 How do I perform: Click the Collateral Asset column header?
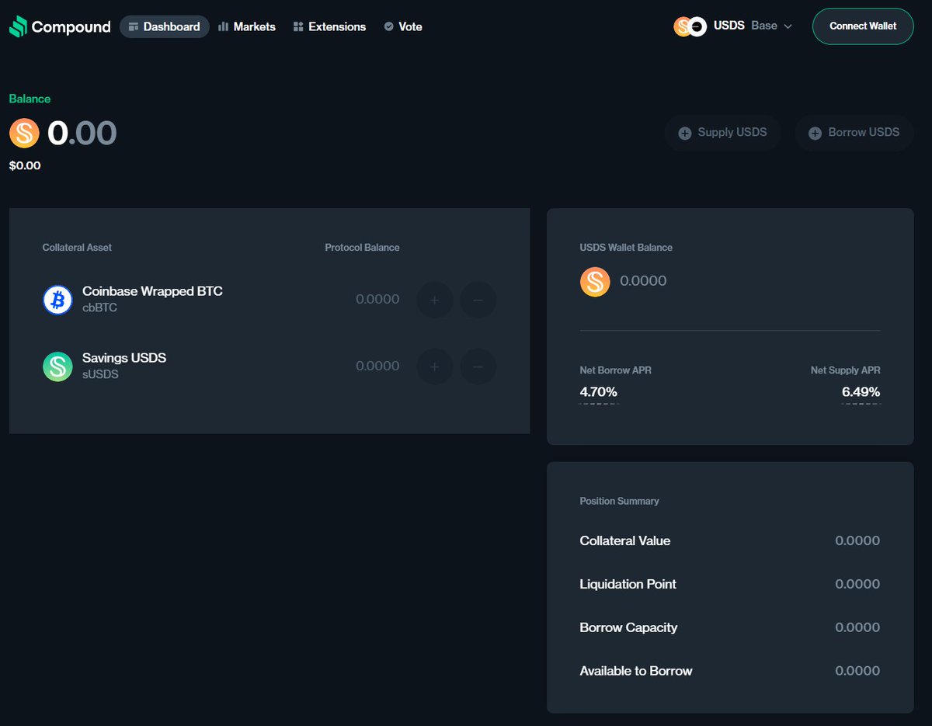click(x=77, y=248)
